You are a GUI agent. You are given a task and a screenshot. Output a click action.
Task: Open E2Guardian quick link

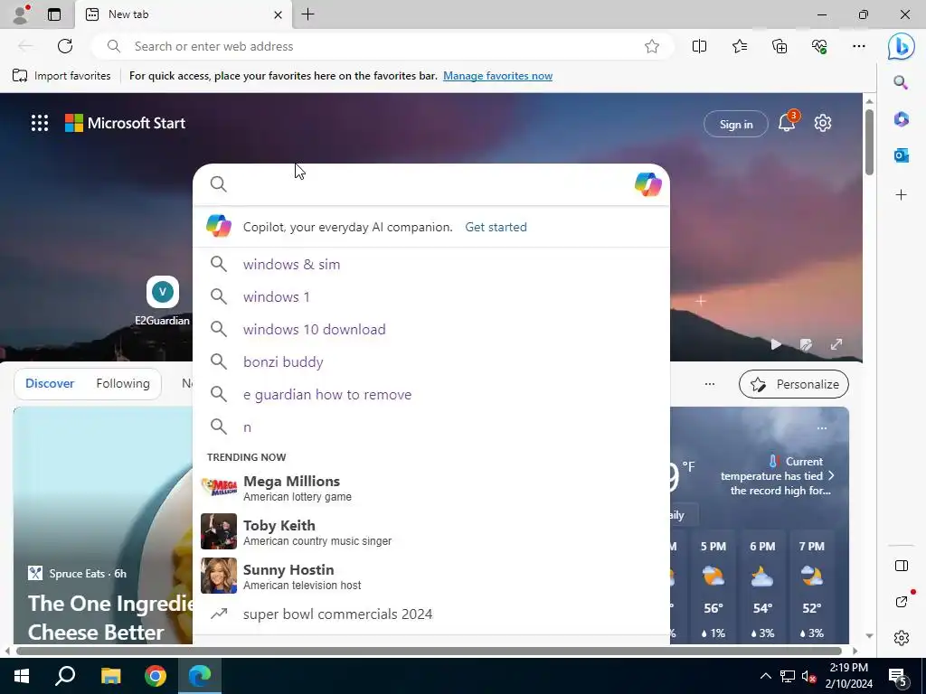pyautogui.click(x=163, y=301)
